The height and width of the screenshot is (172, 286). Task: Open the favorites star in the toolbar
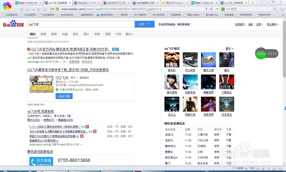pos(39,9)
